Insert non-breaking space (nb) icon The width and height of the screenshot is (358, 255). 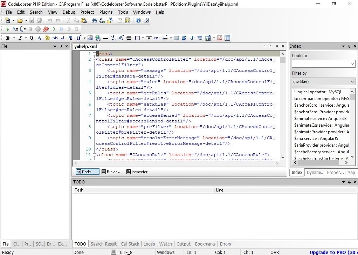click(x=55, y=38)
